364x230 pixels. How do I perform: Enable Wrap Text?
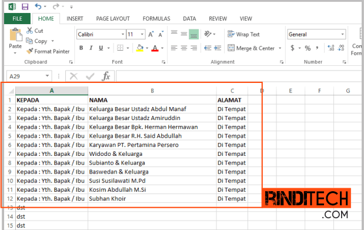tap(243, 34)
